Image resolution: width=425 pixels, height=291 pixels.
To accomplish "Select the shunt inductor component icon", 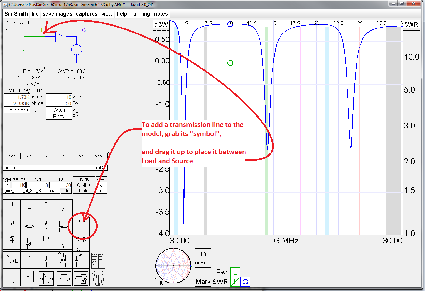I will [64, 209].
